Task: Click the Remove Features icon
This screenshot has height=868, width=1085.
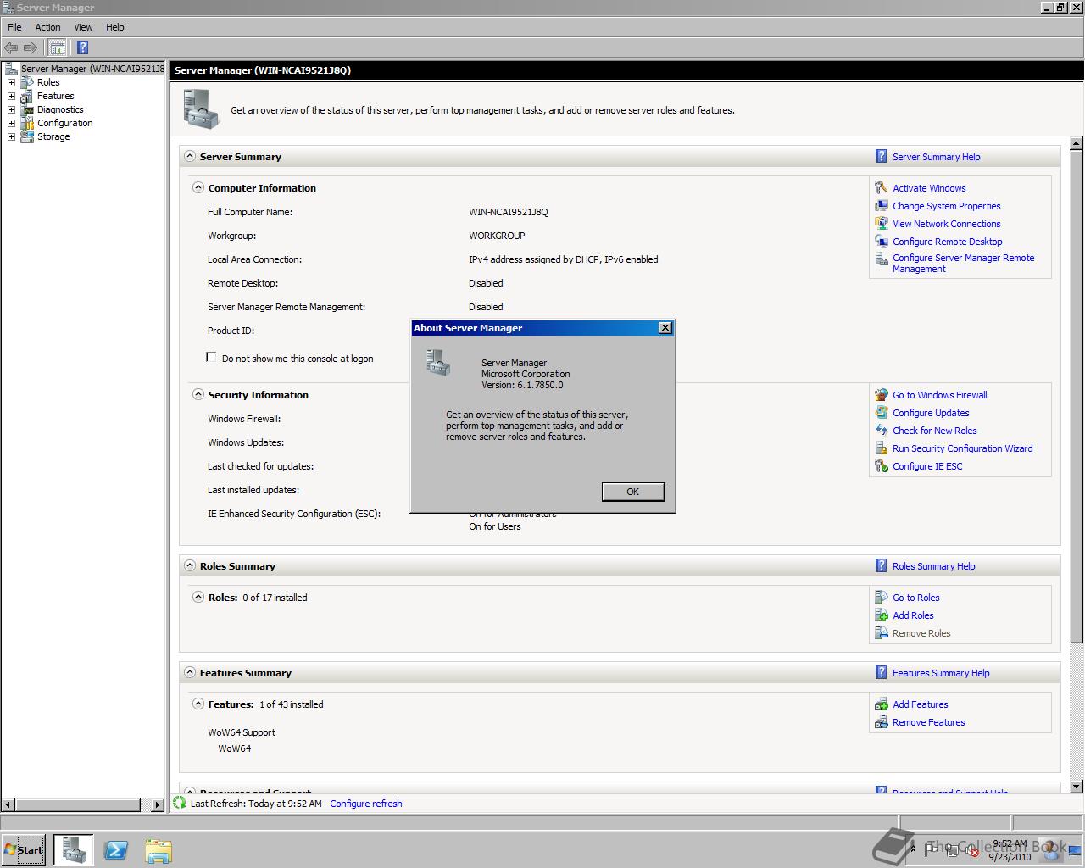Action: click(x=882, y=722)
